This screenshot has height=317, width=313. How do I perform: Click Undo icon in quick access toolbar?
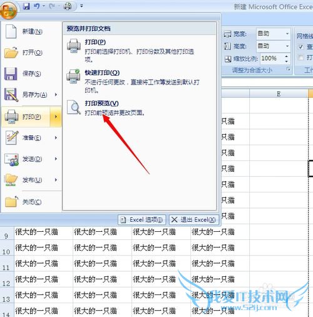coord(36,6)
